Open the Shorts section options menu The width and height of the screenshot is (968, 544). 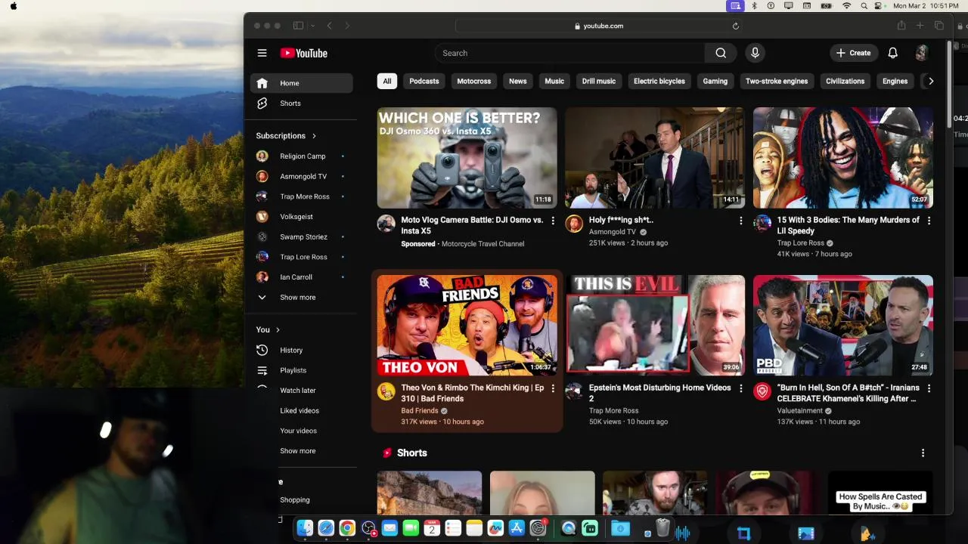click(923, 453)
